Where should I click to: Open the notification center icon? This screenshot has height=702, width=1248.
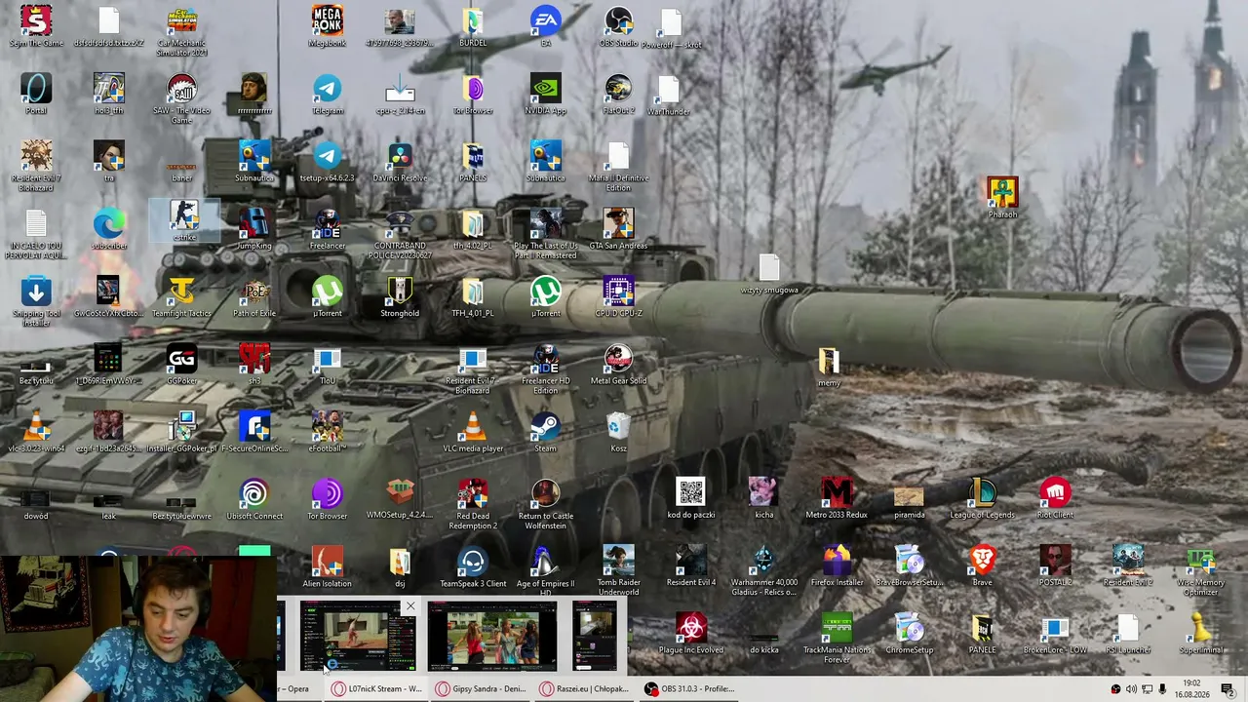coord(1227,689)
